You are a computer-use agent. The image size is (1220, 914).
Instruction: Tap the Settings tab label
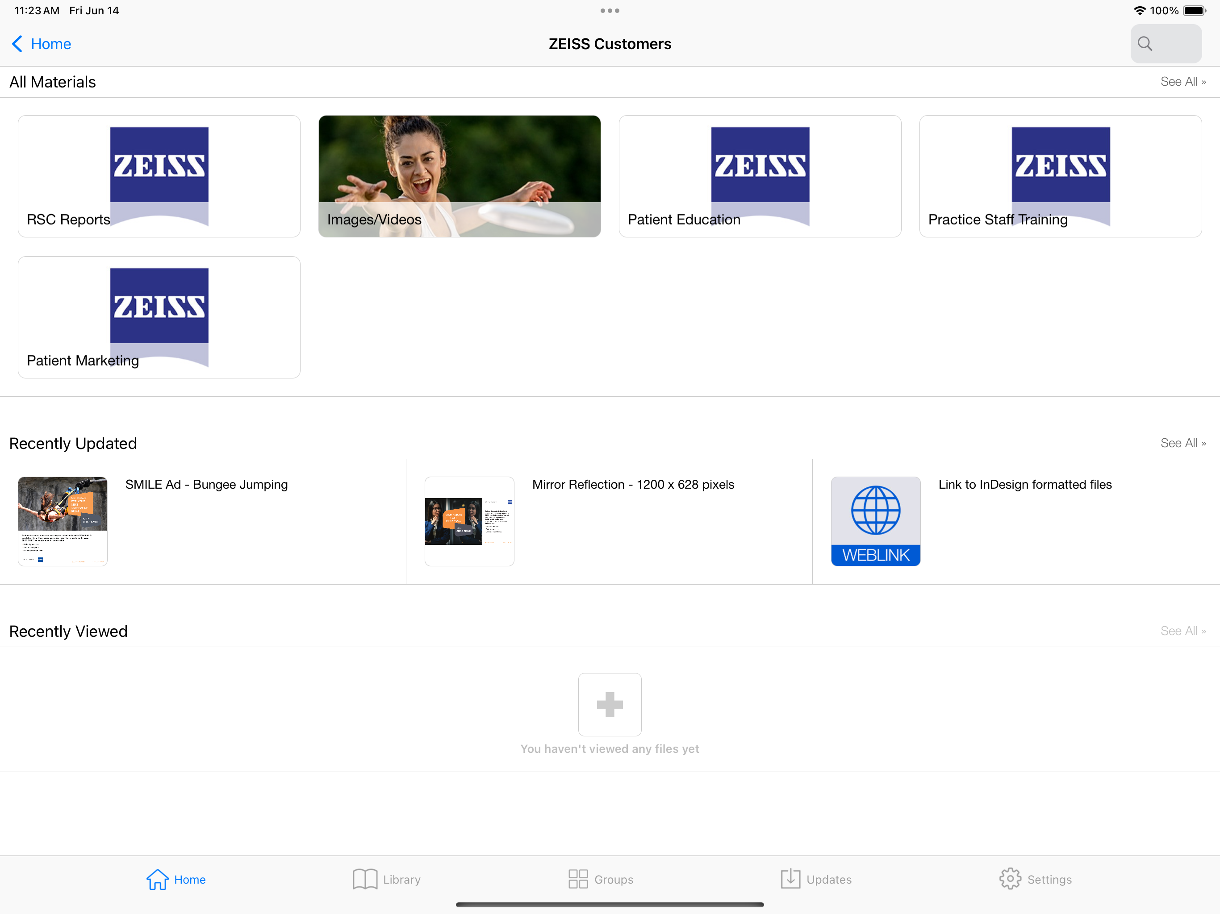click(1049, 880)
